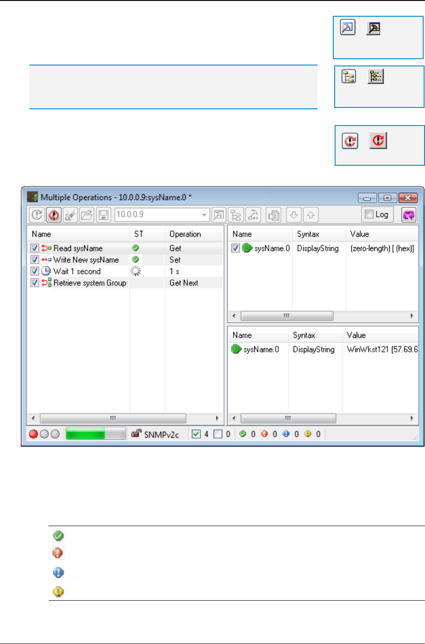Click the Start operations toolbar icon
The height and width of the screenshot is (644, 425).
coord(37,215)
